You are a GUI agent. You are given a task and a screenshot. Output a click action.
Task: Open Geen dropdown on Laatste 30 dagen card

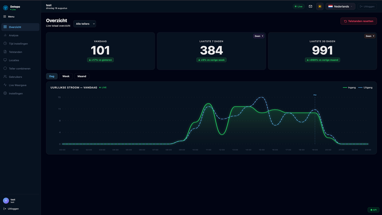(x=370, y=36)
